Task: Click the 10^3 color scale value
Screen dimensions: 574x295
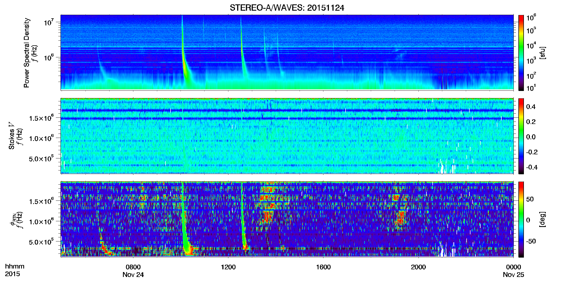Action: tap(531, 60)
